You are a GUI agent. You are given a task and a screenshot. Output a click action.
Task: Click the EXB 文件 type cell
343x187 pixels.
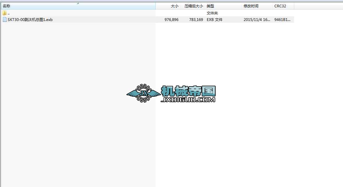215,19
